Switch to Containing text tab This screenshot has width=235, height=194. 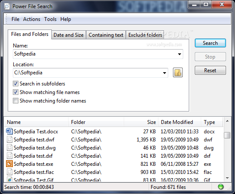[106, 35]
